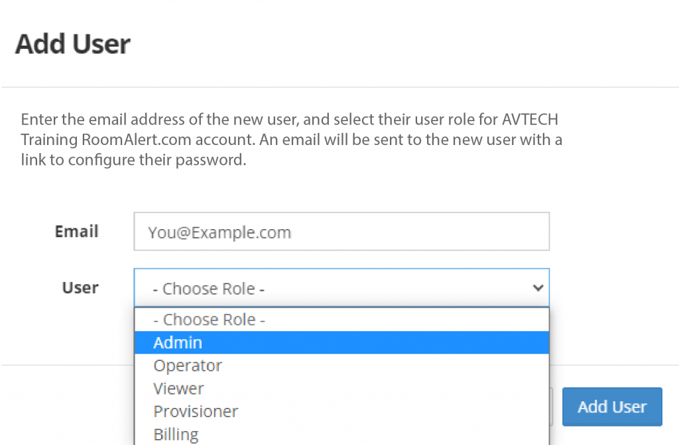Click the dropdown chevron arrow
This screenshot has width=679, height=445.
538,288
